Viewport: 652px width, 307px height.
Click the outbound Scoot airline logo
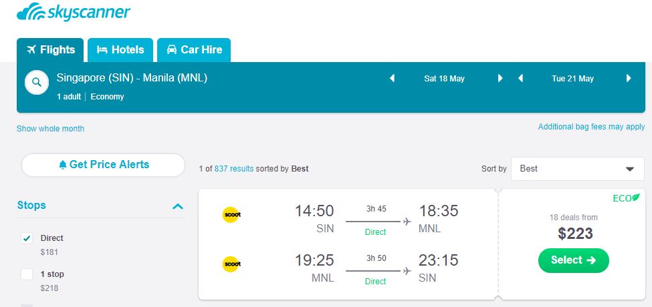[231, 215]
